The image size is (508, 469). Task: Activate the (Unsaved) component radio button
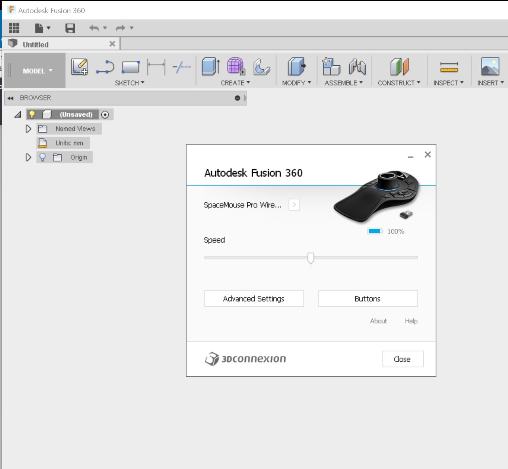105,114
